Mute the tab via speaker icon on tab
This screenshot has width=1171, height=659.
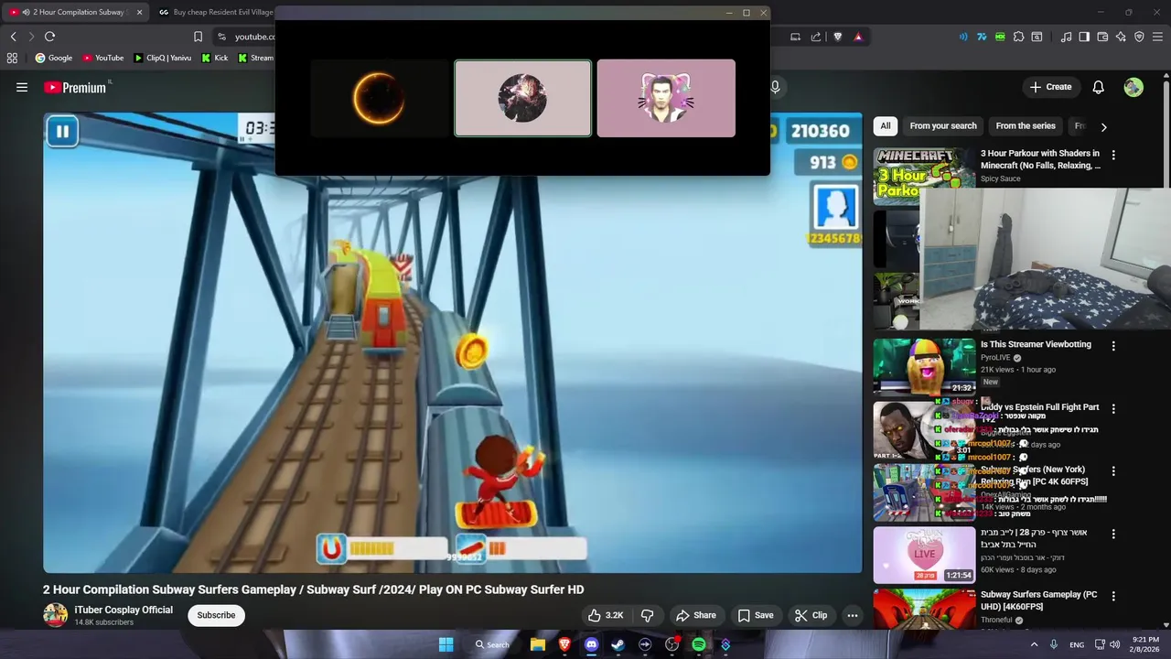pos(25,12)
